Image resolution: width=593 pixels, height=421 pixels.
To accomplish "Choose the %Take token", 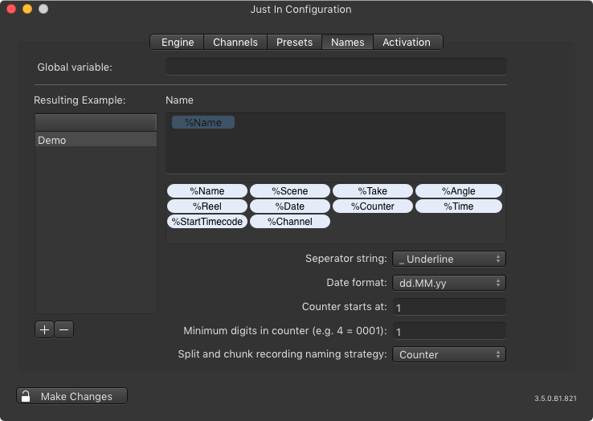I will [373, 190].
